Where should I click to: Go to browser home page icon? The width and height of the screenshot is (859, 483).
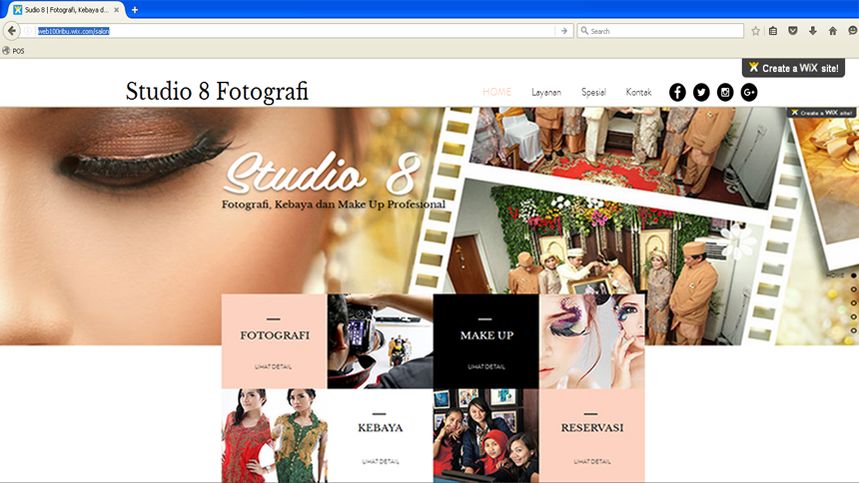(x=833, y=31)
